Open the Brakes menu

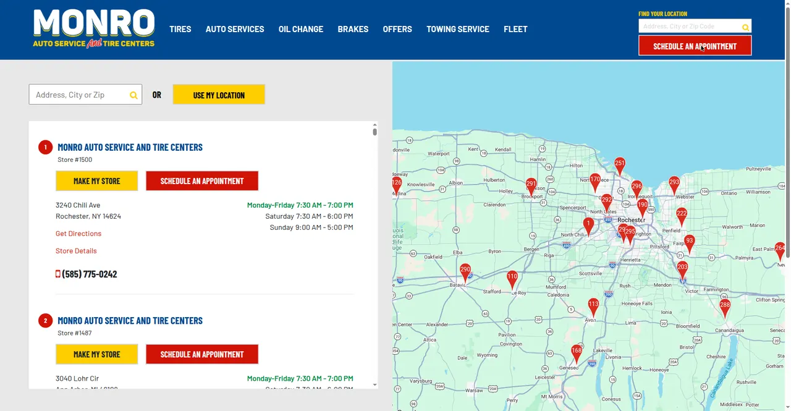click(x=353, y=29)
